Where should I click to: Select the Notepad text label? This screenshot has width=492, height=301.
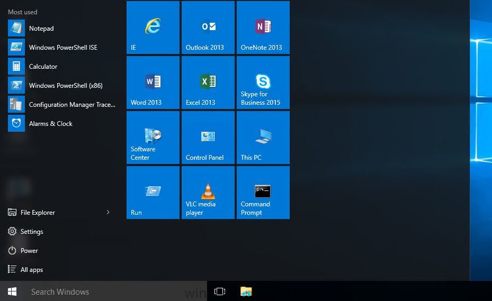point(41,29)
